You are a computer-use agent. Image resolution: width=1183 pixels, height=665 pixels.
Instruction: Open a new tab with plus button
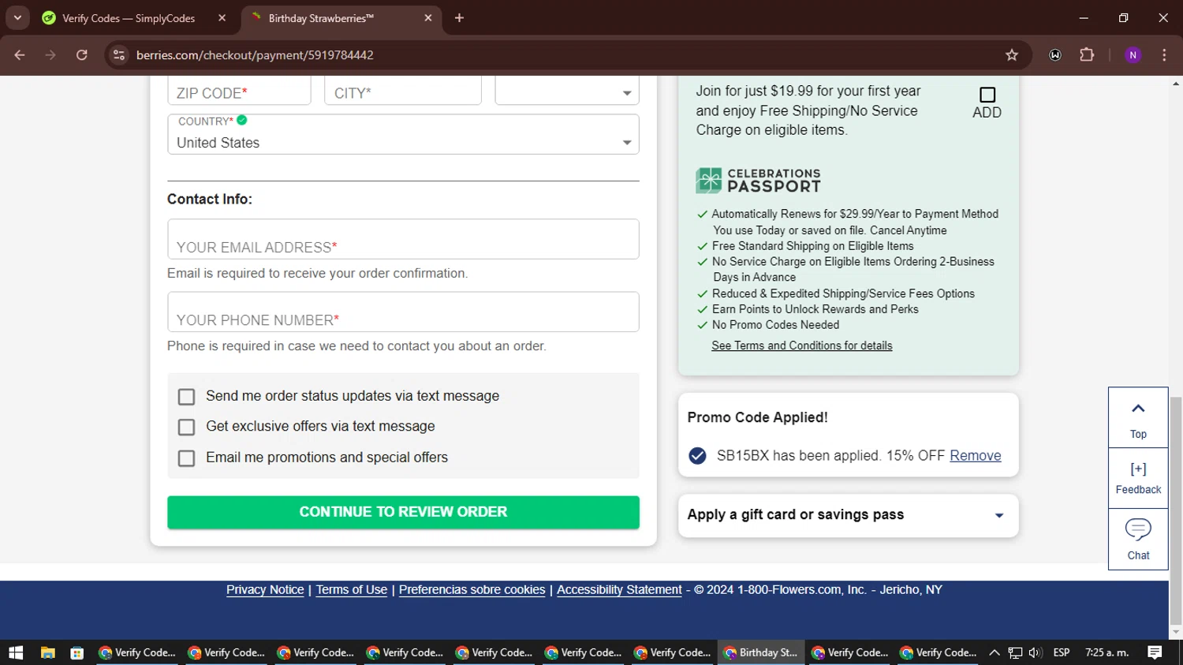(x=459, y=17)
